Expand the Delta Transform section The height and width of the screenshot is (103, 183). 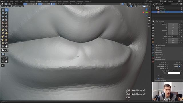161,46
